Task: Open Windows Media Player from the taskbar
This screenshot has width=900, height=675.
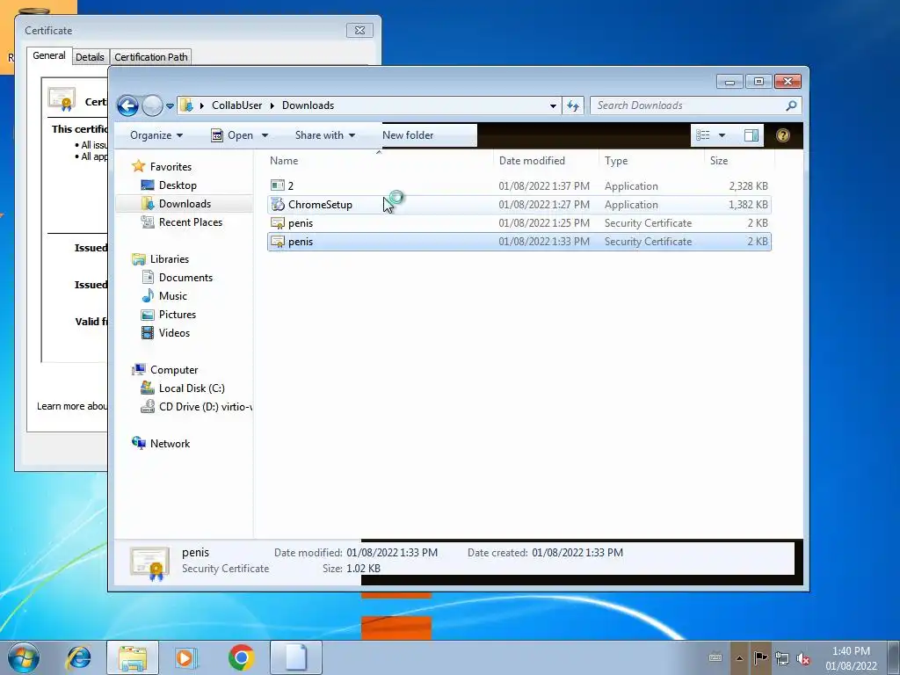Action: tap(186, 657)
